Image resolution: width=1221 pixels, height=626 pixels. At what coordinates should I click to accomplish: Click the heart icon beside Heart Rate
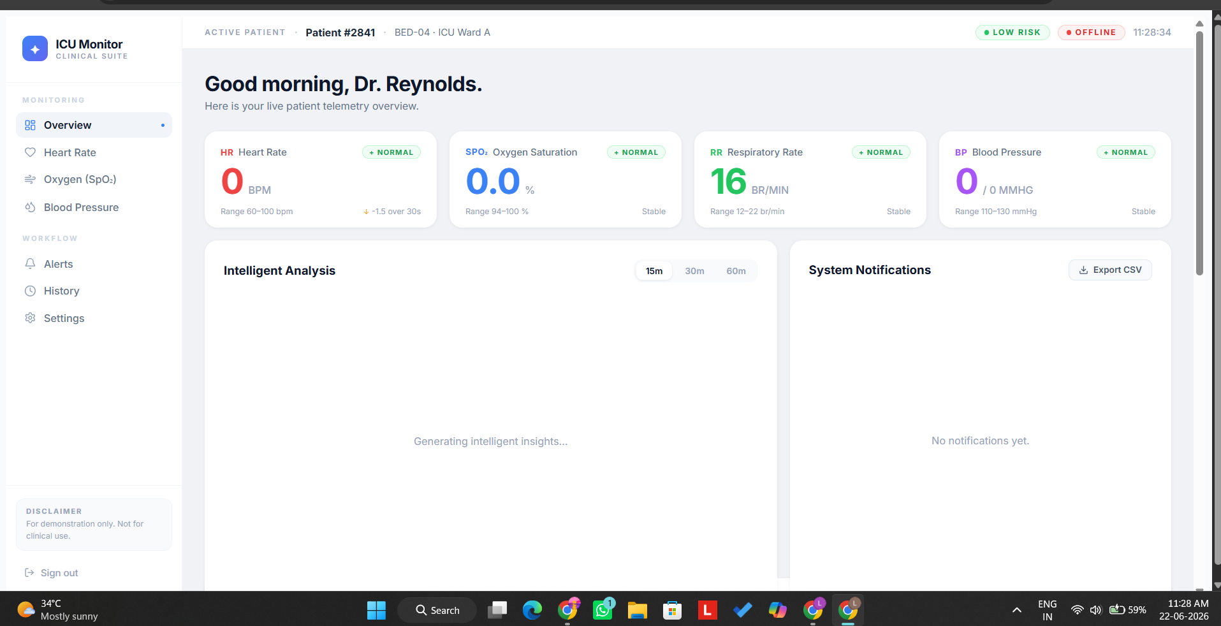pyautogui.click(x=30, y=152)
